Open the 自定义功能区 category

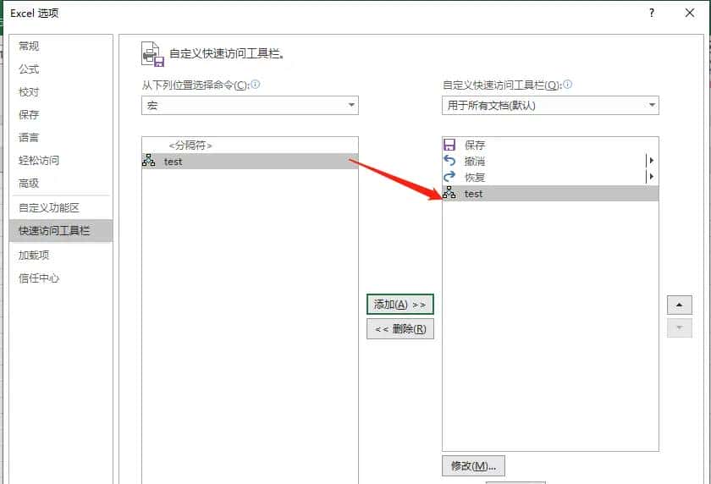pos(61,208)
